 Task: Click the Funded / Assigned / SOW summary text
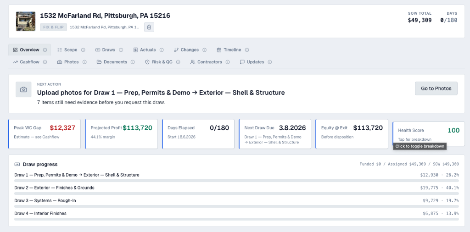(409, 164)
